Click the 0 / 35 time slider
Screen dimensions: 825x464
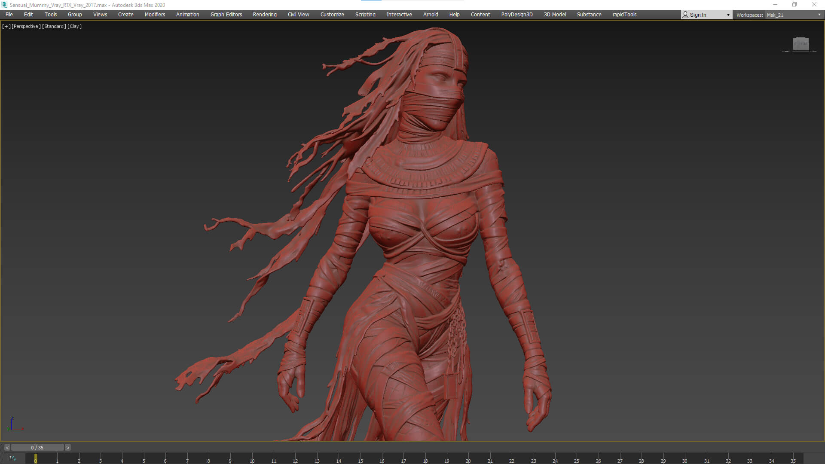click(x=37, y=448)
